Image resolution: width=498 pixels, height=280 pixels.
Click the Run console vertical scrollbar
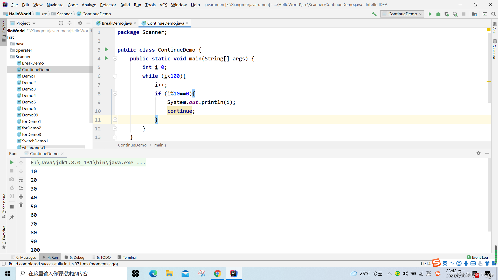(489, 194)
